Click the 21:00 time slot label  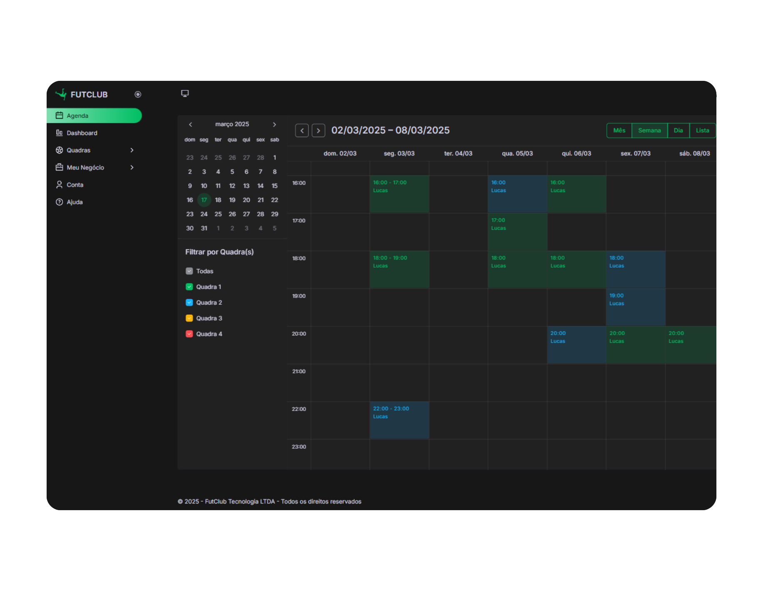pos(299,371)
